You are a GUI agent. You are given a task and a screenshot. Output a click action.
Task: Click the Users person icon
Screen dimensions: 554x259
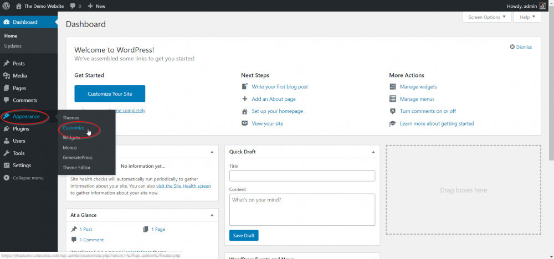click(x=6, y=141)
